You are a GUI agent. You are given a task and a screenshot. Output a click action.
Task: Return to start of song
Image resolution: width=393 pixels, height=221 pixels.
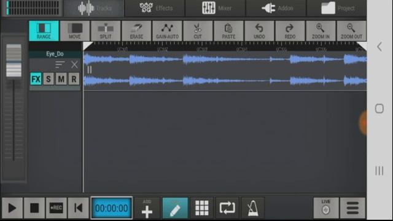point(78,208)
